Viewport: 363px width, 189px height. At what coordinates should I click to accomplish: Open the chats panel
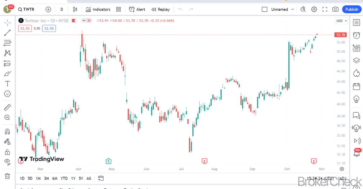click(x=356, y=115)
